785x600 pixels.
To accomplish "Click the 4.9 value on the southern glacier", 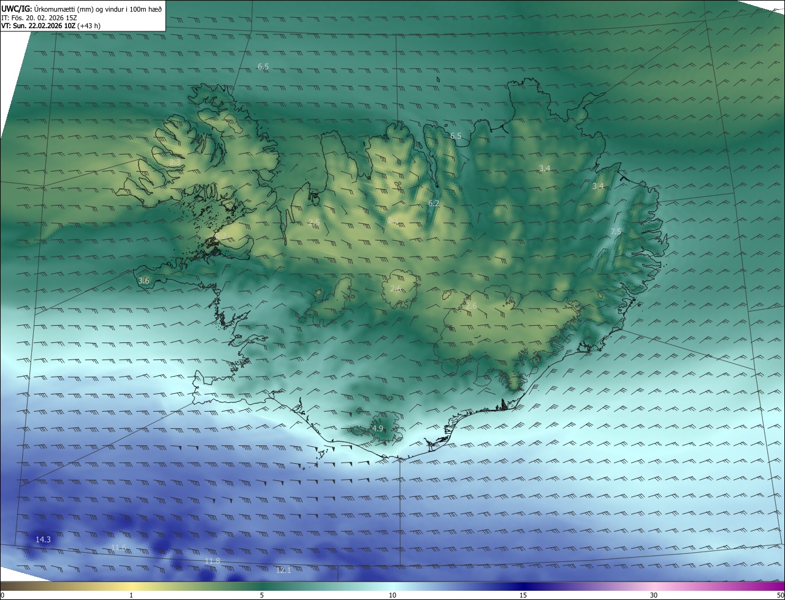I will (378, 428).
